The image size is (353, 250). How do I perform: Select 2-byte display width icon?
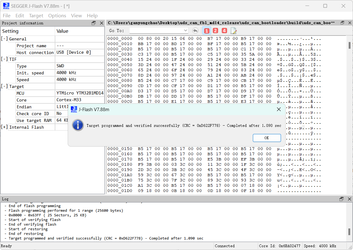215,31
